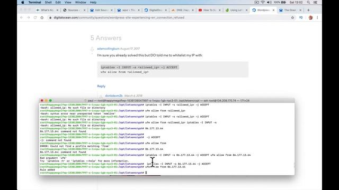Switch to the DNS browser tab
This screenshot has width=339, height=190.
pos(182,10)
